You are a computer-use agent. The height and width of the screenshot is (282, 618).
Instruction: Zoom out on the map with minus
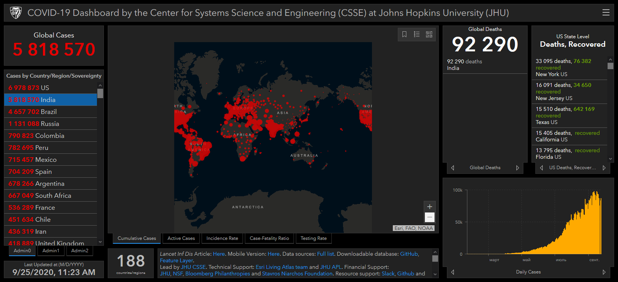coord(430,217)
